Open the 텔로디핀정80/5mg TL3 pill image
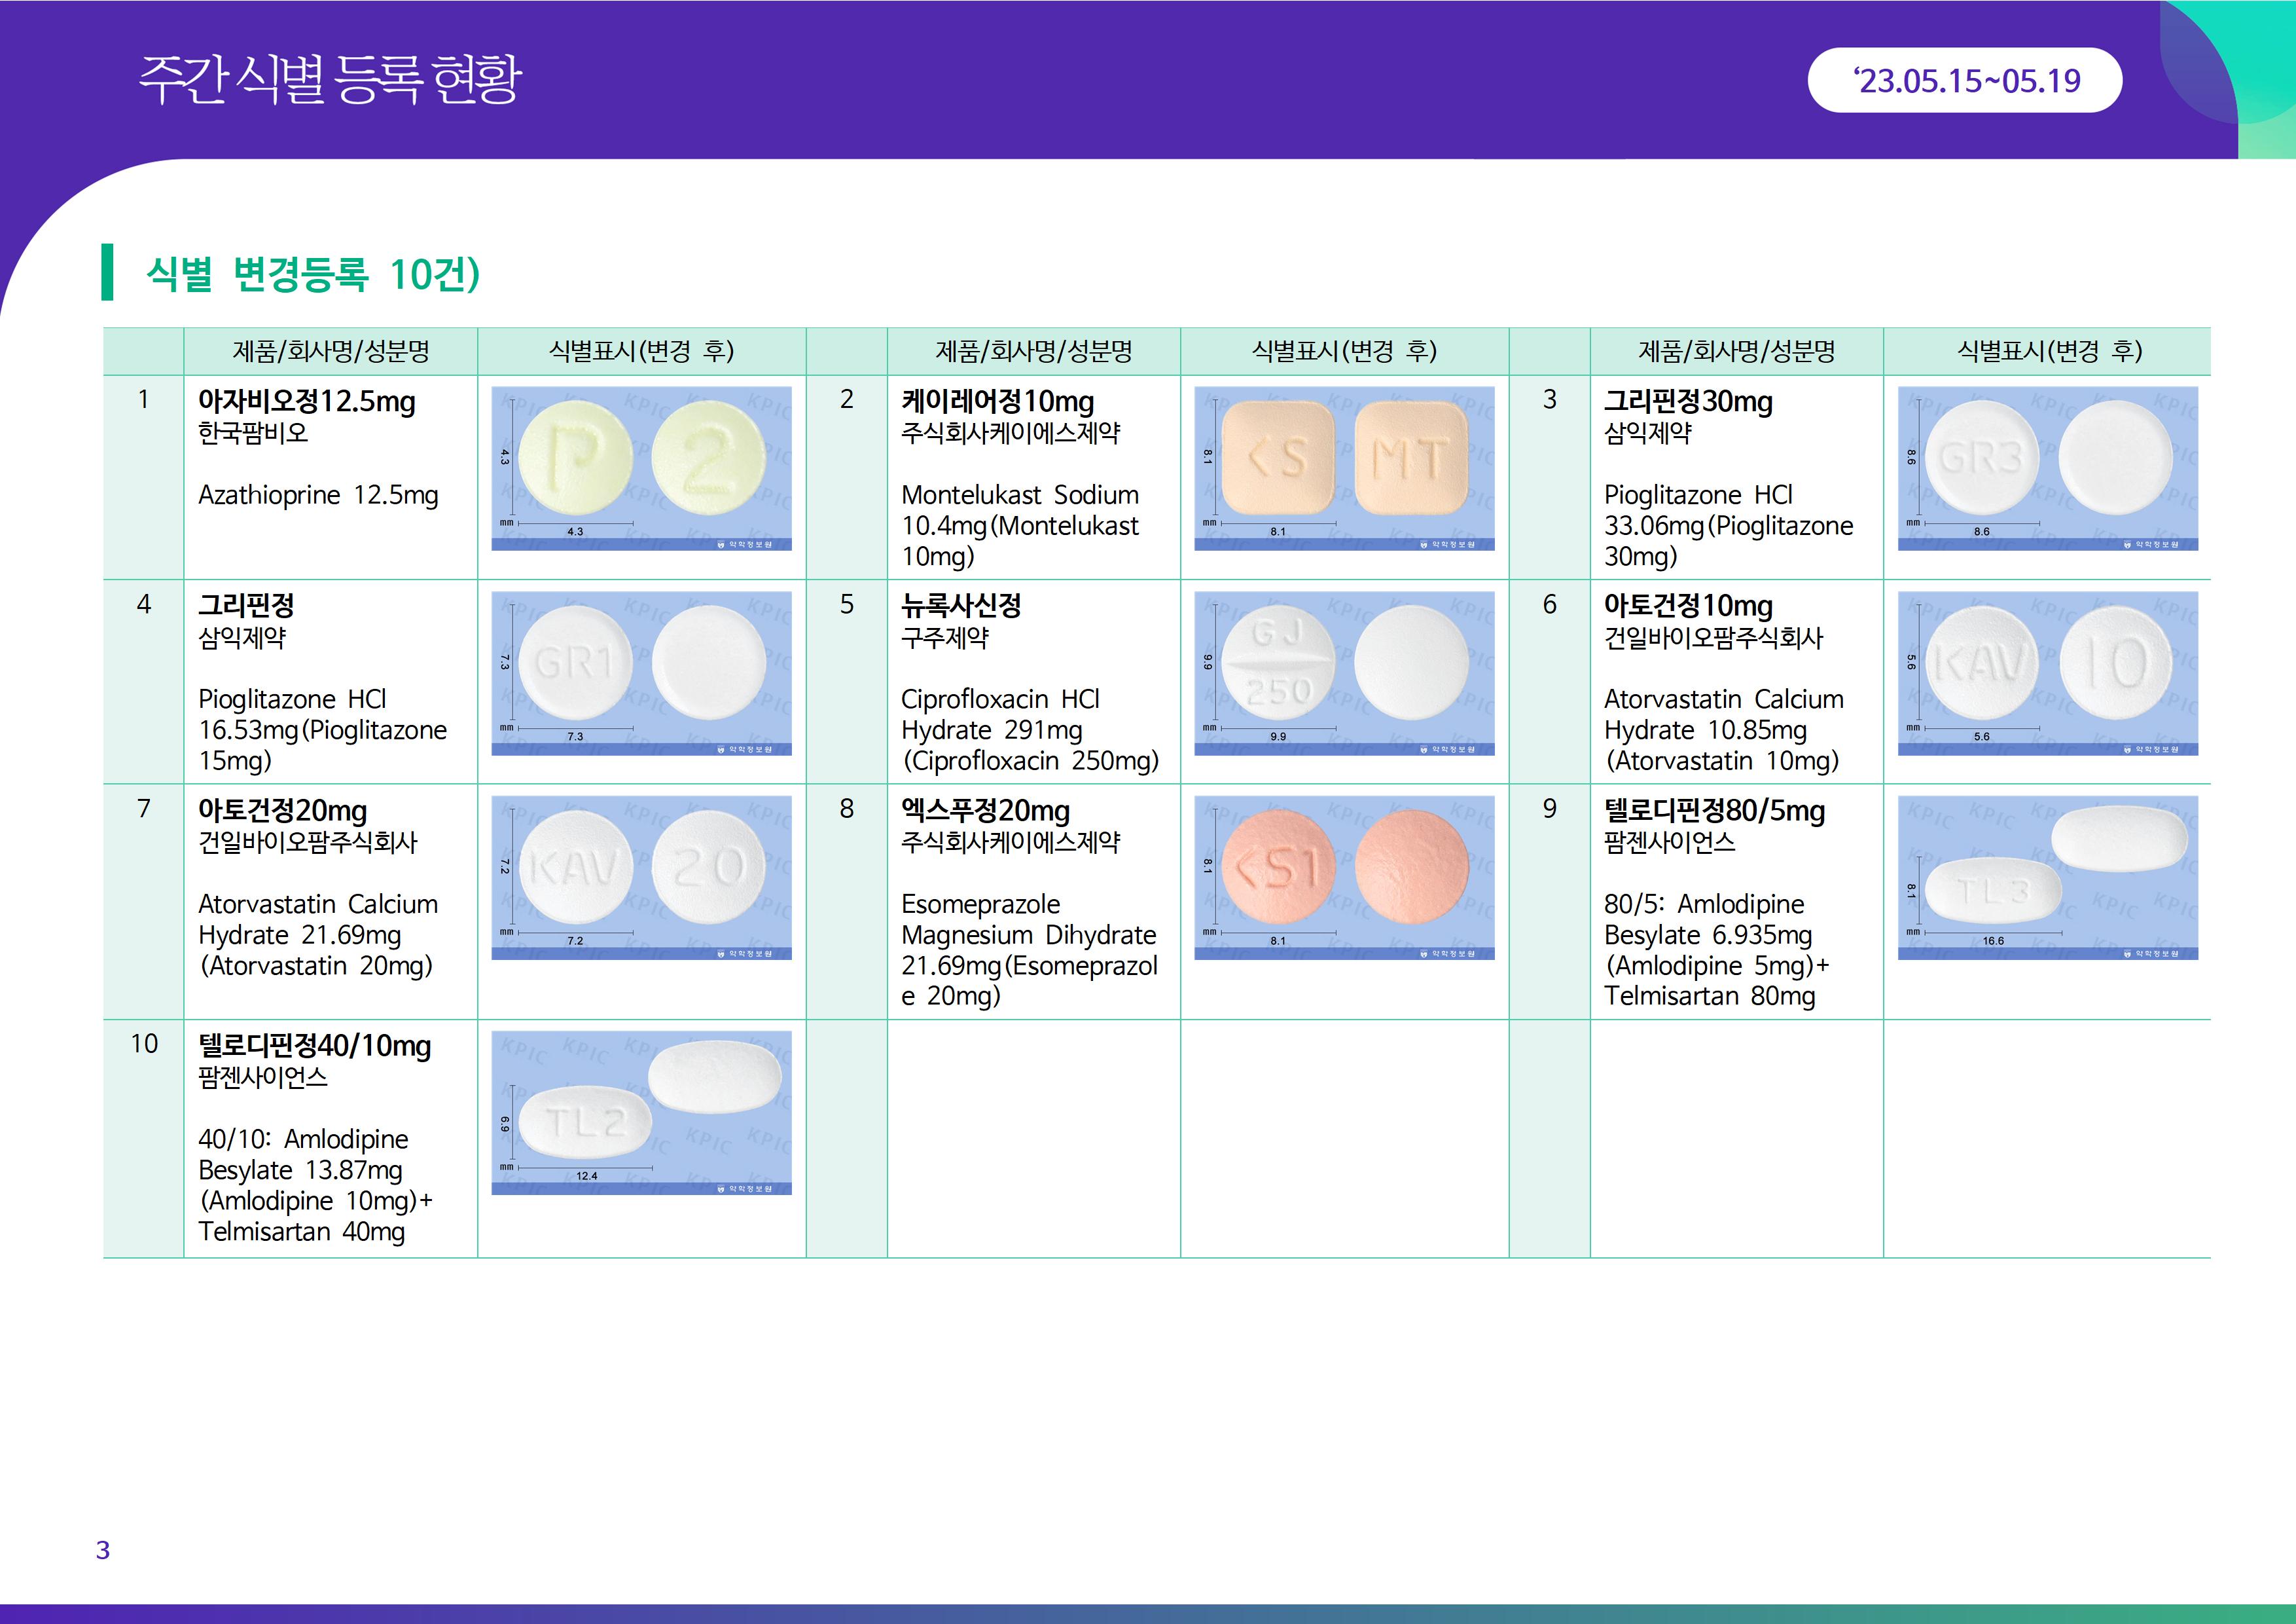Screen dimensions: 2296x1624 (2047, 877)
